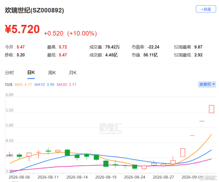Click the percent change (+10.00%)
This screenshot has width=219, height=182.
click(x=82, y=33)
